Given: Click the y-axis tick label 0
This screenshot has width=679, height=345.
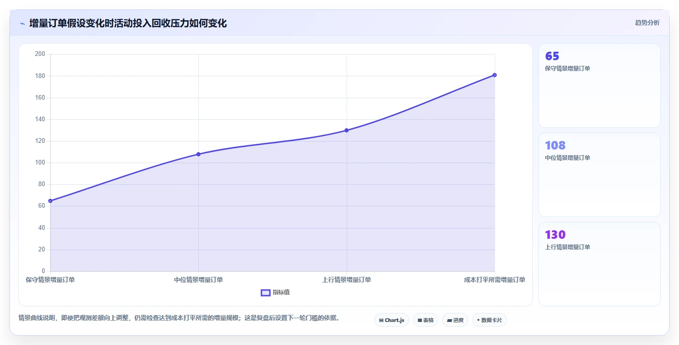Looking at the screenshot, I should [x=43, y=271].
